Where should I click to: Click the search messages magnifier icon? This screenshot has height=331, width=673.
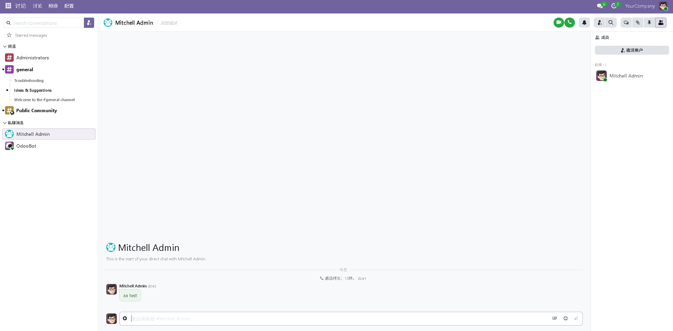(x=611, y=23)
